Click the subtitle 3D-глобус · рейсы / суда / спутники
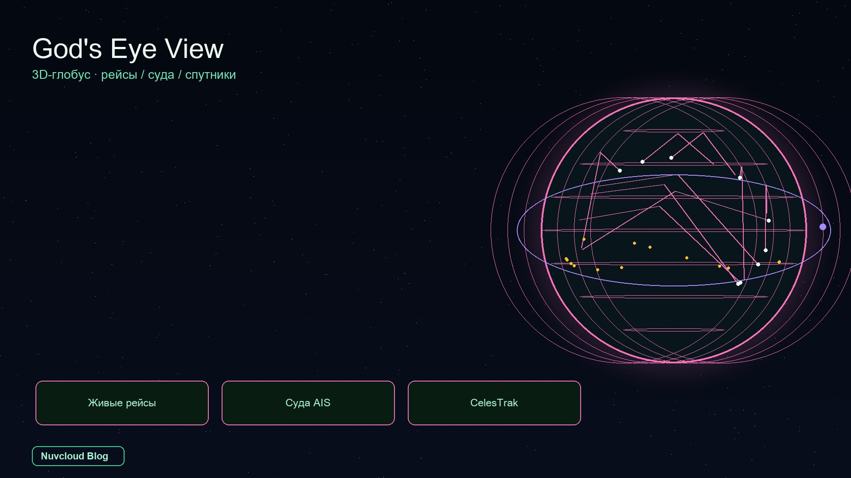The height and width of the screenshot is (478, 851). pos(134,75)
